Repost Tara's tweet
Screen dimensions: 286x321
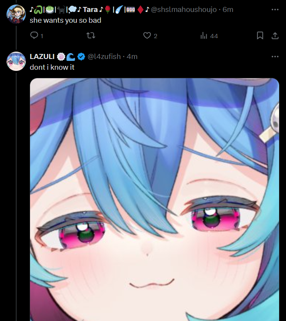91,35
